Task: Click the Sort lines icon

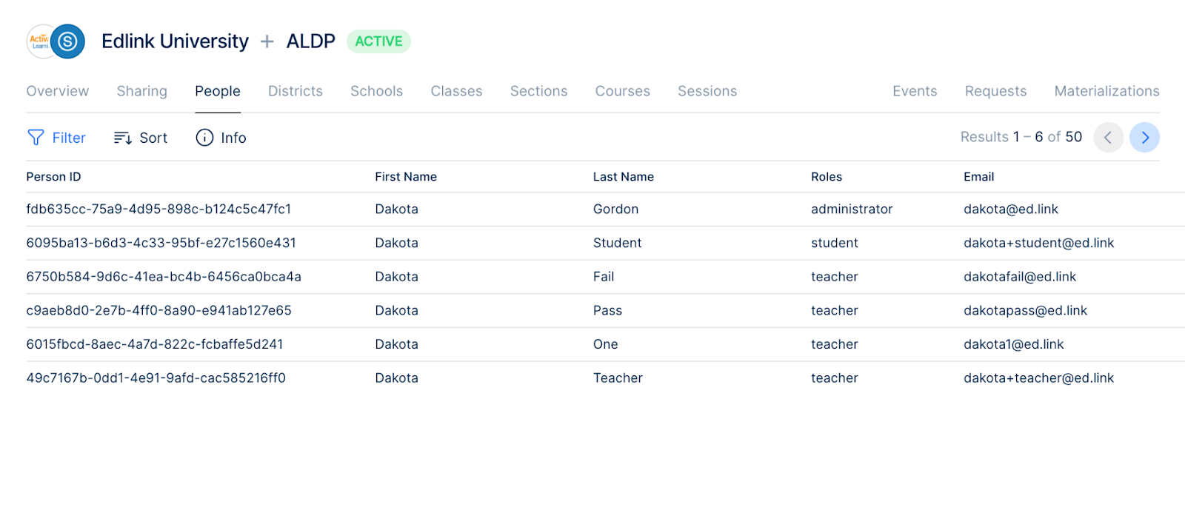Action: (123, 138)
